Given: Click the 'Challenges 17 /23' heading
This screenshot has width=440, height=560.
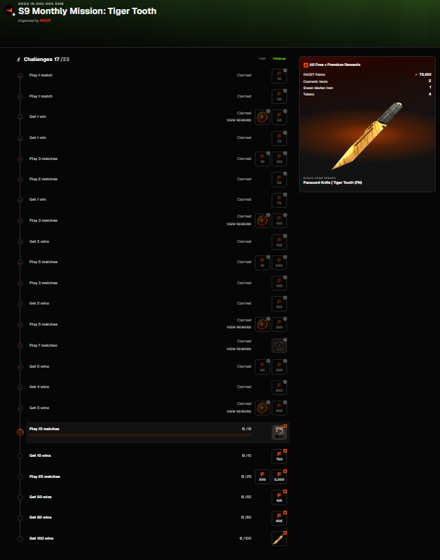Looking at the screenshot, I should [x=46, y=59].
